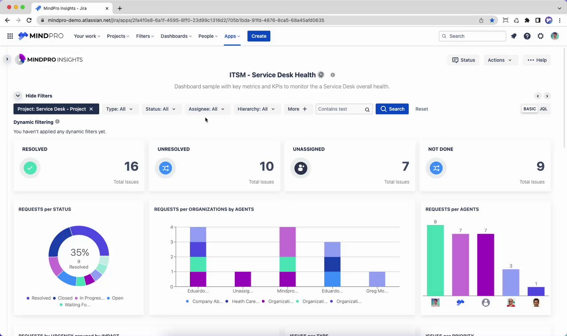
Task: Click the MindPro logo in the navbar
Action: tap(41, 36)
